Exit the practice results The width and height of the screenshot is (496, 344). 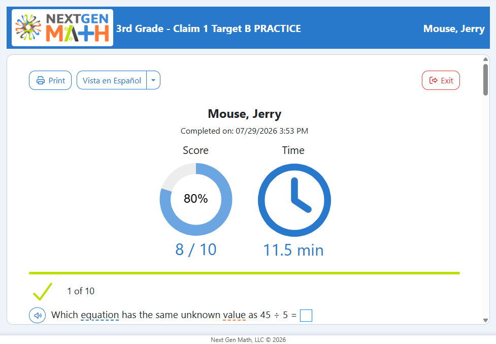[x=441, y=80]
